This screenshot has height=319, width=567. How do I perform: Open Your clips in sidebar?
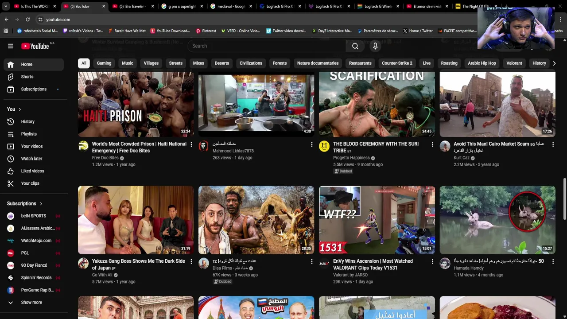click(34, 183)
